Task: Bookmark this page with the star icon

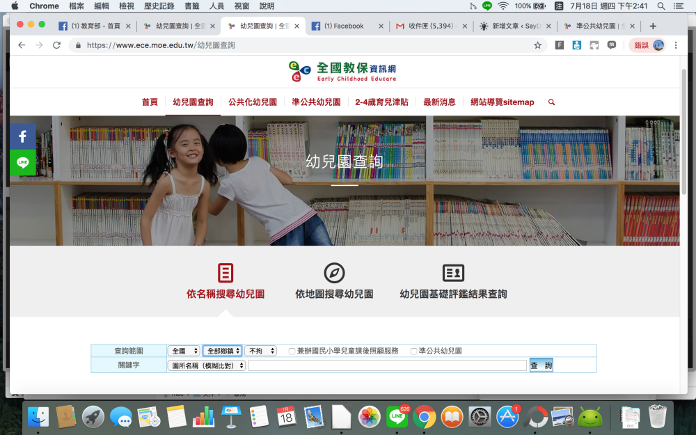Action: 537,45
